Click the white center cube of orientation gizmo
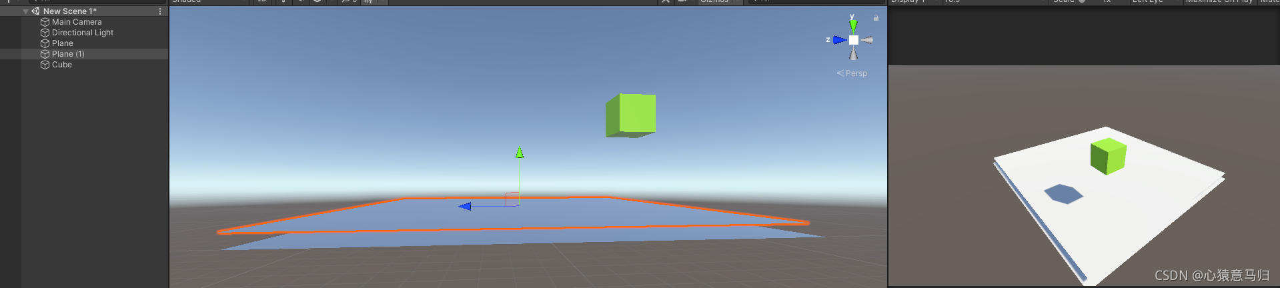1280x288 pixels. (x=854, y=40)
